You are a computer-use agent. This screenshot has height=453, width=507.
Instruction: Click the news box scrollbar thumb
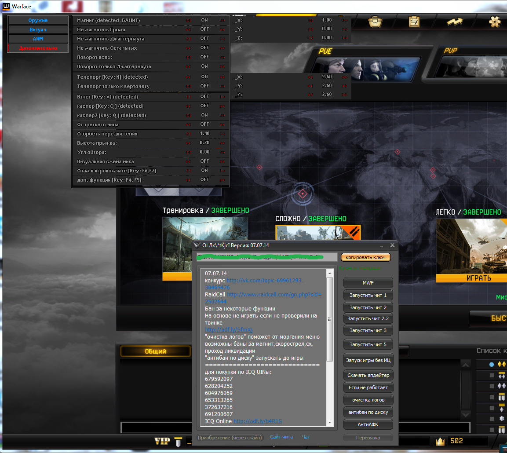(x=330, y=319)
